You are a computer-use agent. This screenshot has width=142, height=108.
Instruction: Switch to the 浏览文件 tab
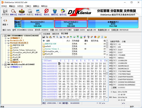56,34
